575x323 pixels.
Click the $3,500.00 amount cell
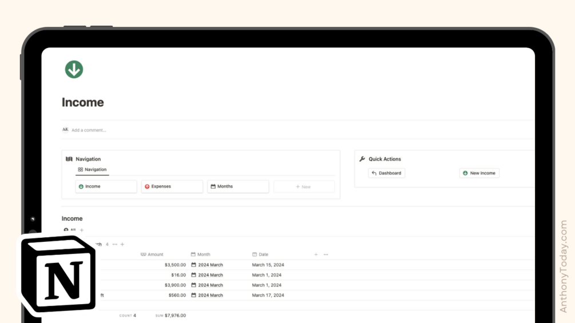pos(175,265)
